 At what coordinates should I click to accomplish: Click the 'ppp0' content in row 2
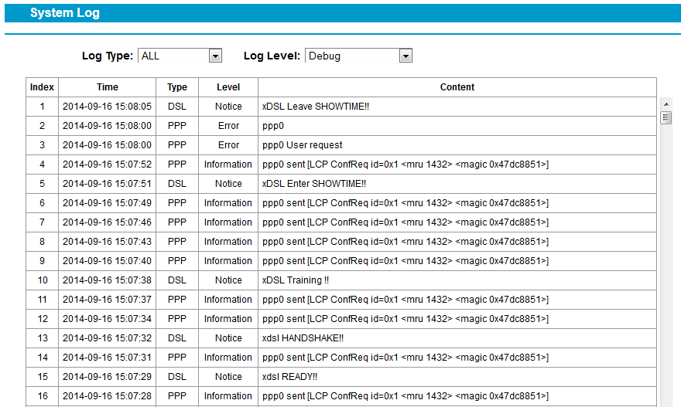[x=272, y=126]
